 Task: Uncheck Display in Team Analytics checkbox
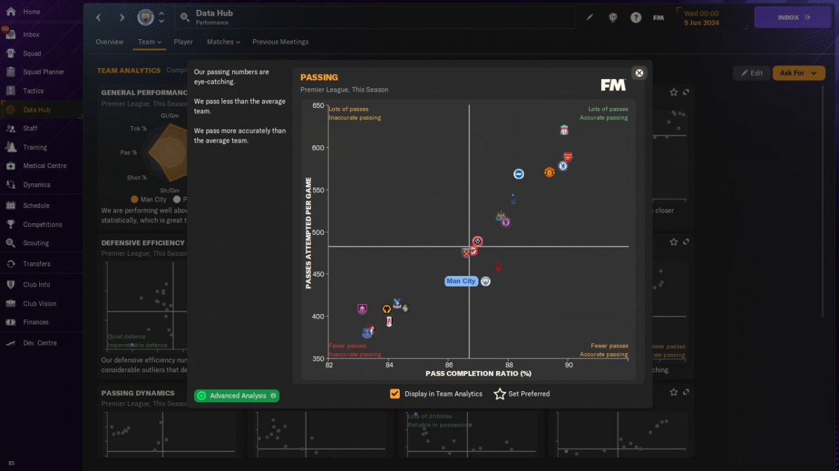pyautogui.click(x=395, y=394)
